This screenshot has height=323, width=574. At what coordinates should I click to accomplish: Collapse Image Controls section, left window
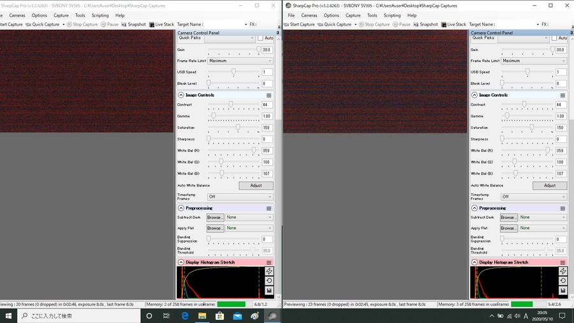pos(181,95)
